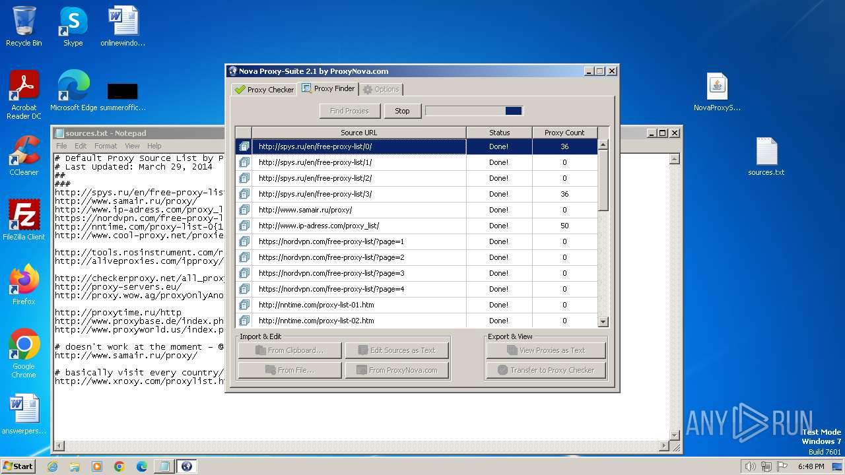Click the clock showing 6:48 PM
The width and height of the screenshot is (845, 475).
point(811,466)
